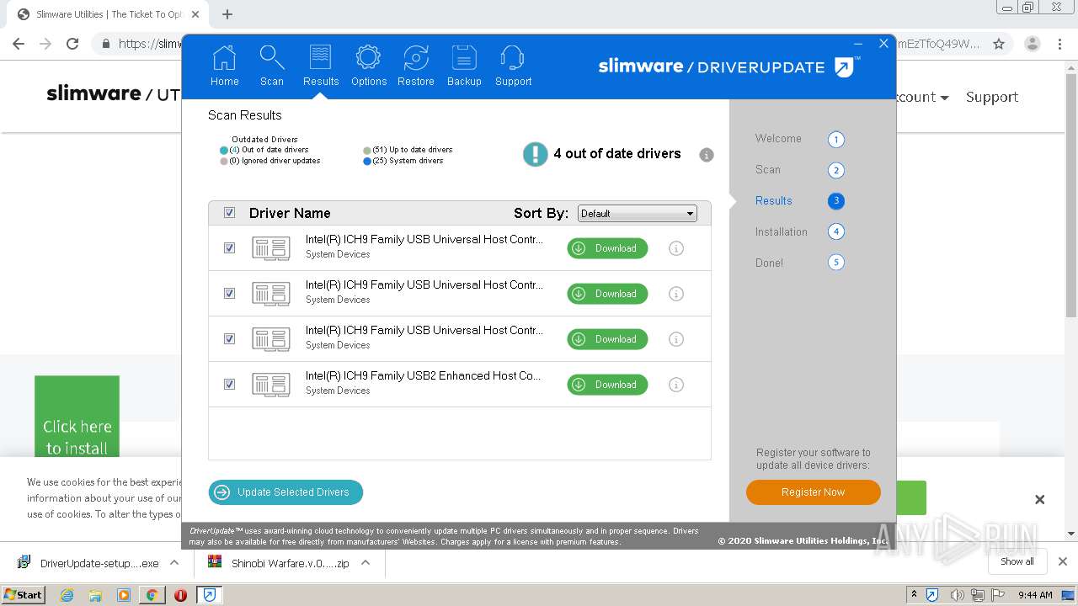
Task: Show info for third ICH9 Universal Host driver
Action: click(675, 339)
